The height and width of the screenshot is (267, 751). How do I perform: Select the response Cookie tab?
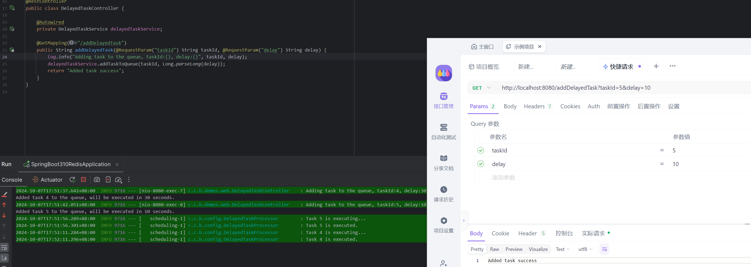coord(500,233)
